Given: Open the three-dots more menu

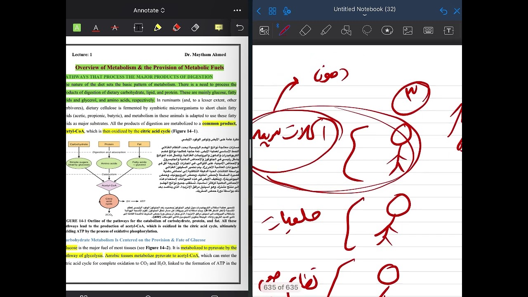Looking at the screenshot, I should pyautogui.click(x=237, y=10).
